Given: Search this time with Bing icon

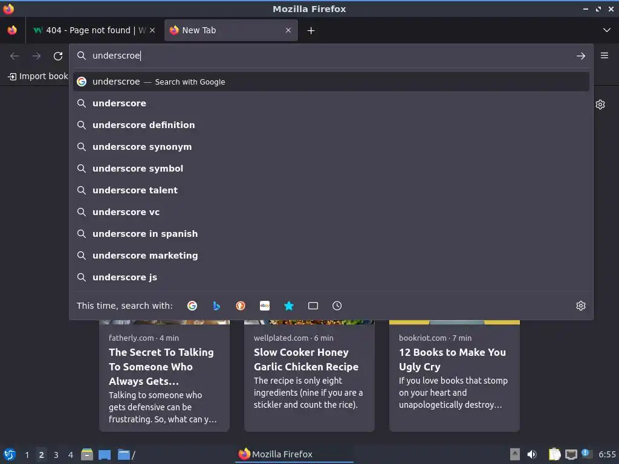Looking at the screenshot, I should click(216, 306).
